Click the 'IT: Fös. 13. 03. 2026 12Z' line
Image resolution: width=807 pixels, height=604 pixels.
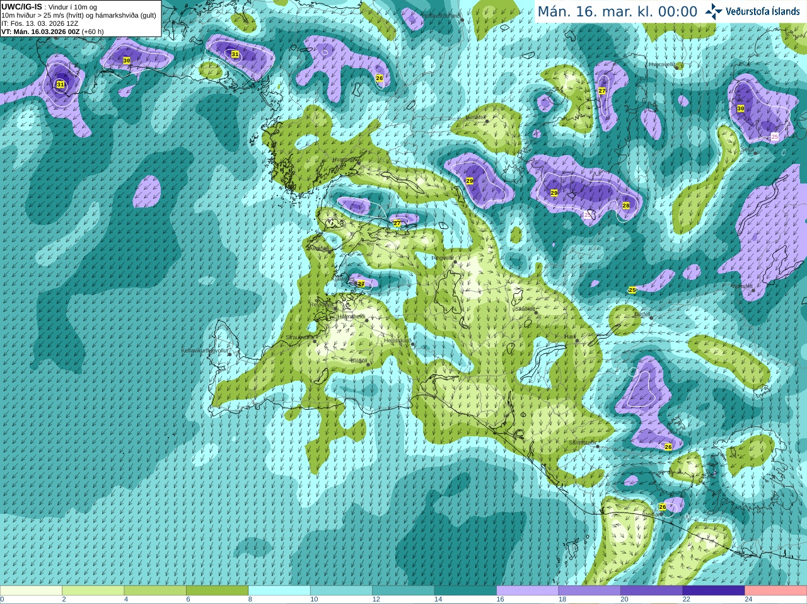(40, 23)
